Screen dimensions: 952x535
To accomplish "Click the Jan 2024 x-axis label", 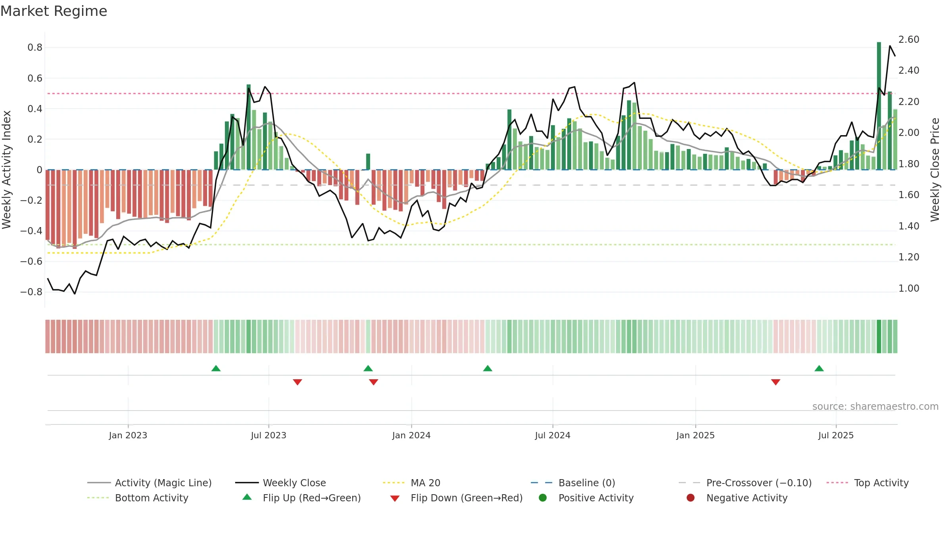I will point(411,436).
